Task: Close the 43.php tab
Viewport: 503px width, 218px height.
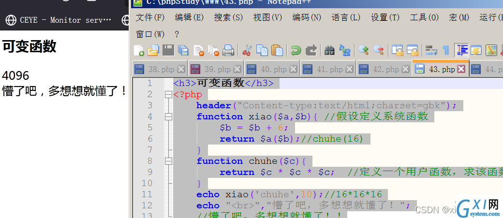Action: [x=461, y=69]
